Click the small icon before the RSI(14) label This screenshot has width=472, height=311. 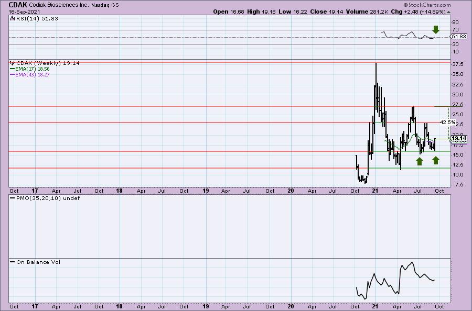coord(12,18)
